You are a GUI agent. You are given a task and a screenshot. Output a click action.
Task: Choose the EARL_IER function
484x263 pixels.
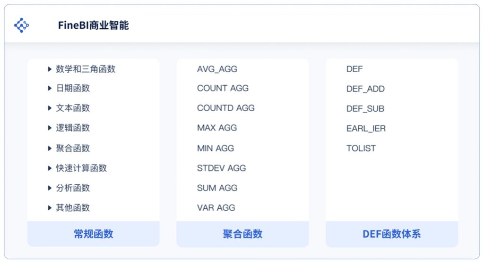click(366, 128)
